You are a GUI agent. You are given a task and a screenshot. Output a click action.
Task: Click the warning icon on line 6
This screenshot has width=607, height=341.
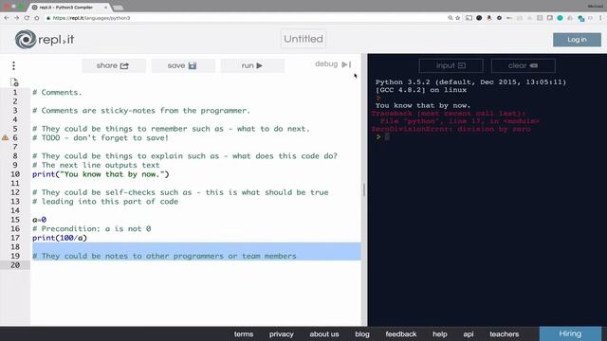(5, 137)
